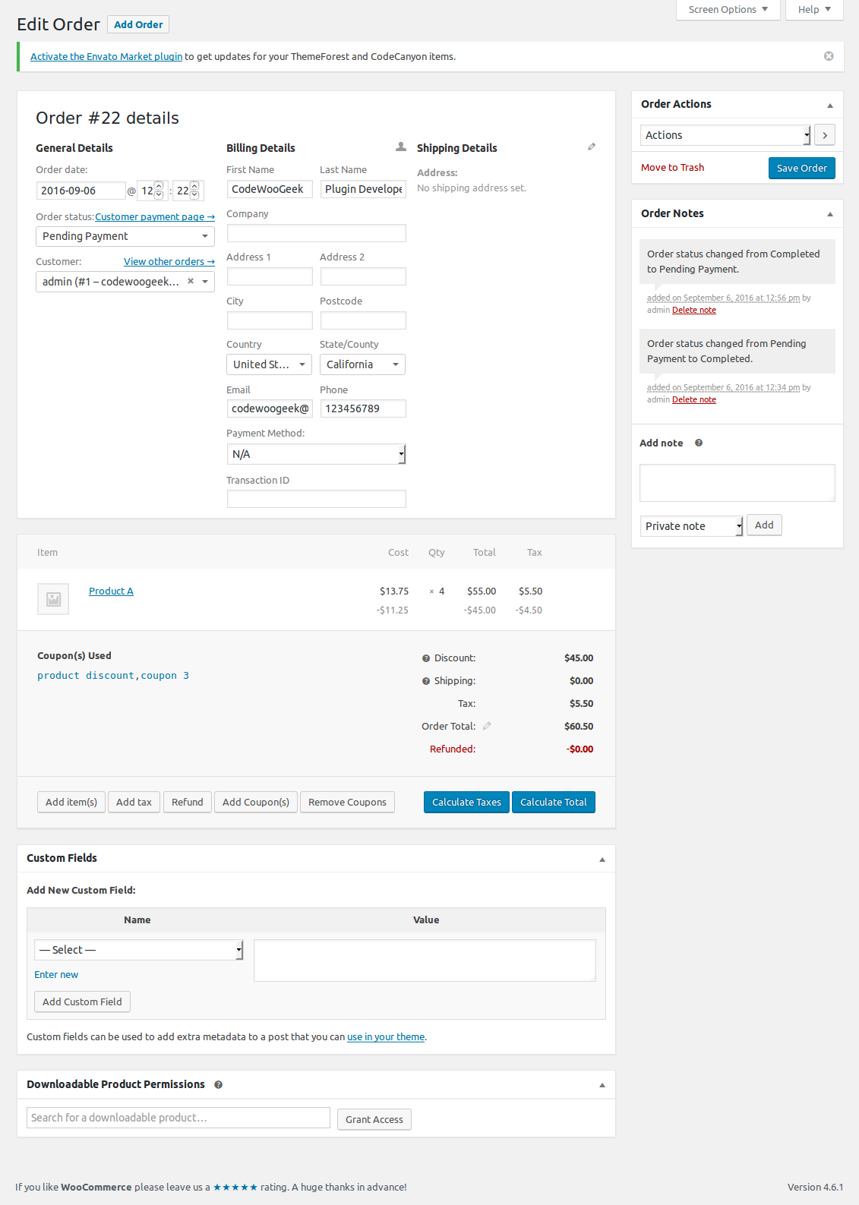Open the Order status dropdown

click(x=125, y=236)
